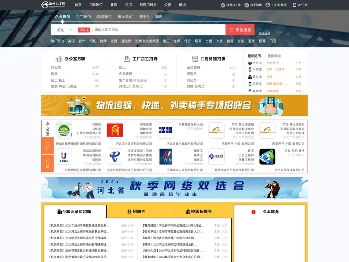349x262 pixels.
Task: Open the 沧州兴阳科技 globe logo
Action: 267,157
